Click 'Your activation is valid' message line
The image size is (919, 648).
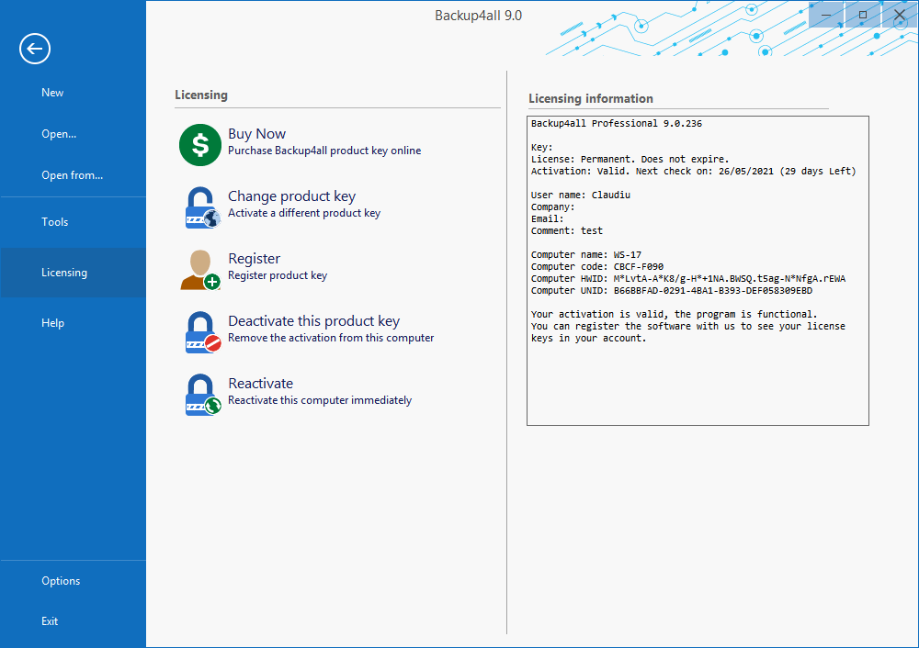pyautogui.click(x=674, y=314)
